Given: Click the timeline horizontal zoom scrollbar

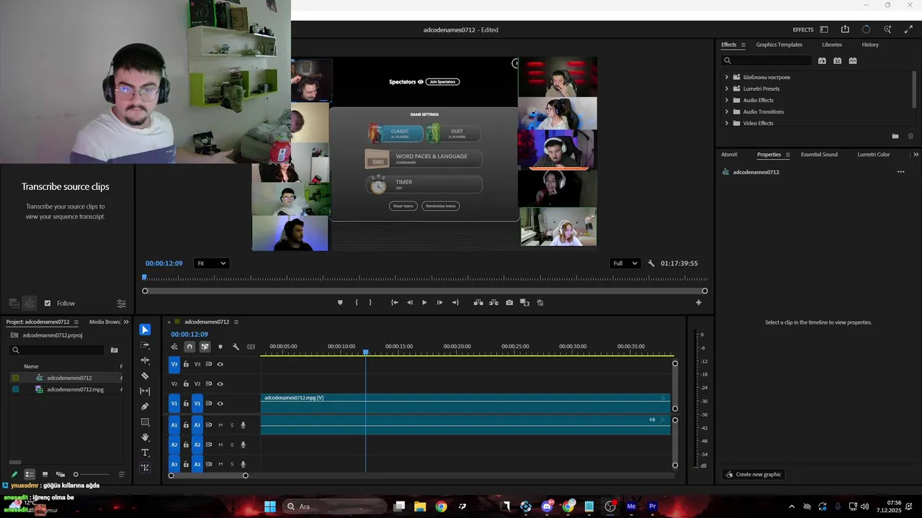Looking at the screenshot, I should [208, 476].
